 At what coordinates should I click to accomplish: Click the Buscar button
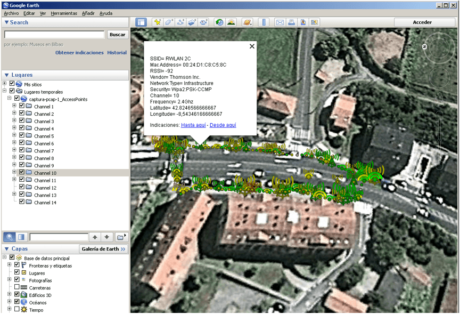pos(117,35)
